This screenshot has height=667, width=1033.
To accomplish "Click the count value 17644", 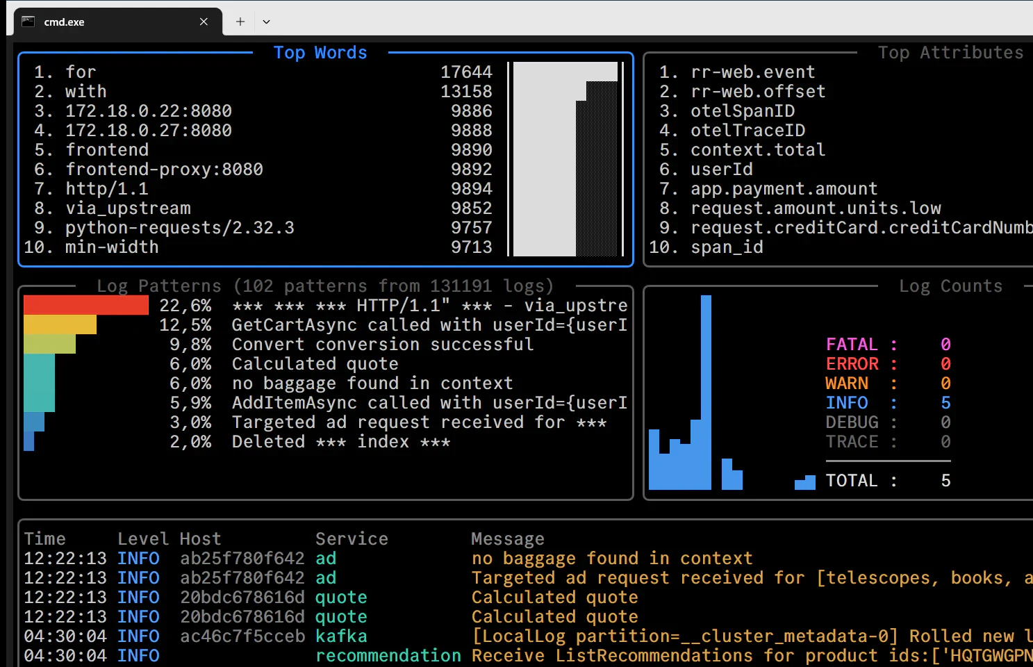I will [466, 72].
